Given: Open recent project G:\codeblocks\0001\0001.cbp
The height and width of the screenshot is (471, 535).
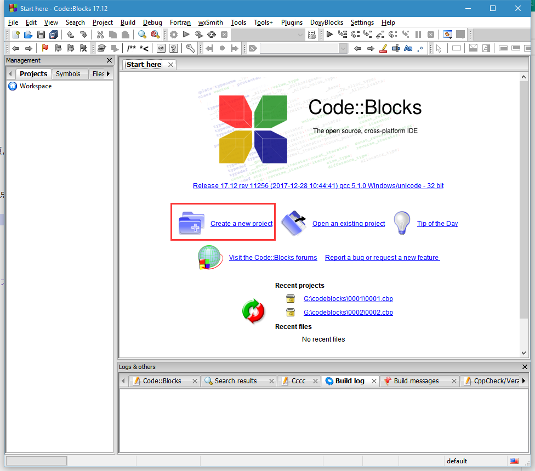Looking at the screenshot, I should (348, 299).
